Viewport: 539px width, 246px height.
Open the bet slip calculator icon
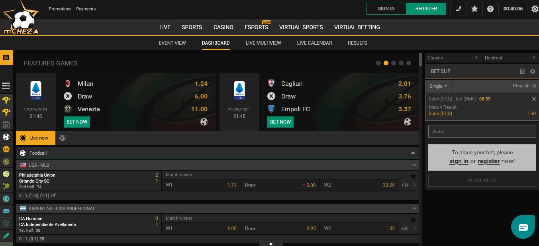[522, 71]
